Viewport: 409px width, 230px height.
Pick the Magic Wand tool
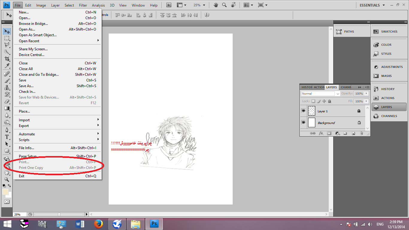coord(7,52)
